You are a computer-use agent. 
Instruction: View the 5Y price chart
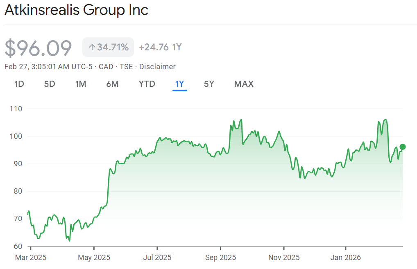click(209, 84)
